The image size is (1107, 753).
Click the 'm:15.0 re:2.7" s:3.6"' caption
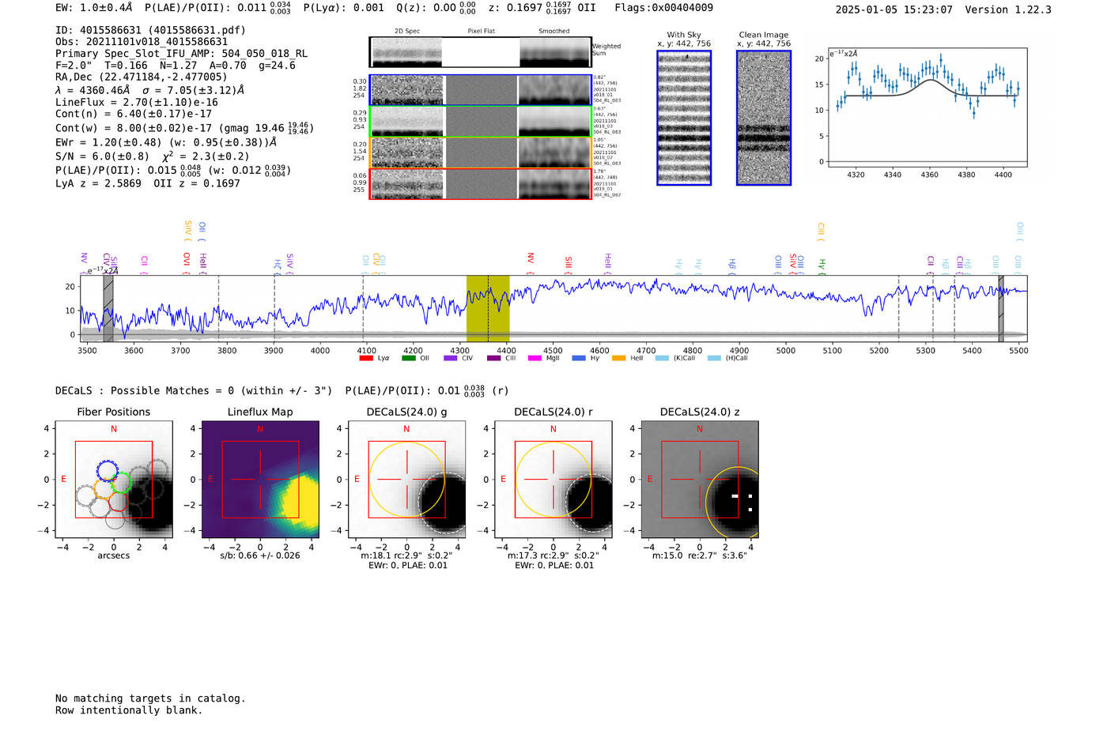click(699, 555)
